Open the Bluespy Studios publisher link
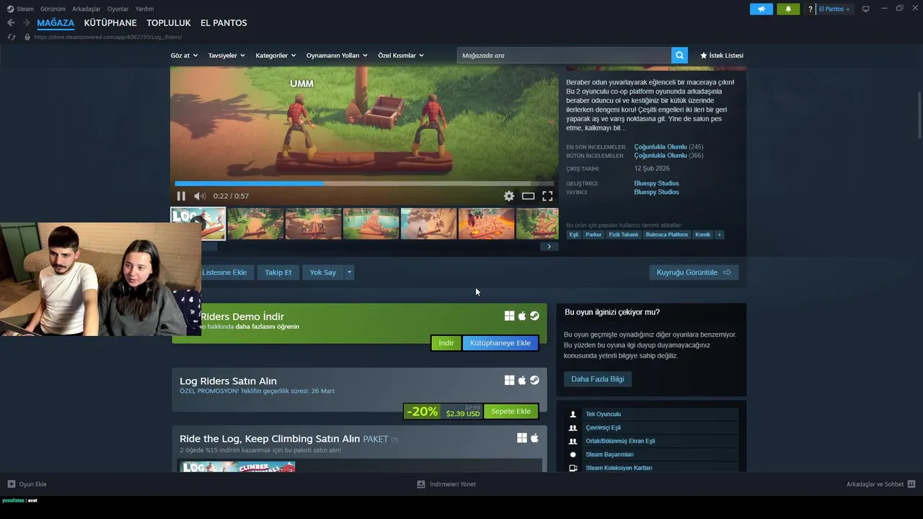923x519 pixels. tap(656, 192)
